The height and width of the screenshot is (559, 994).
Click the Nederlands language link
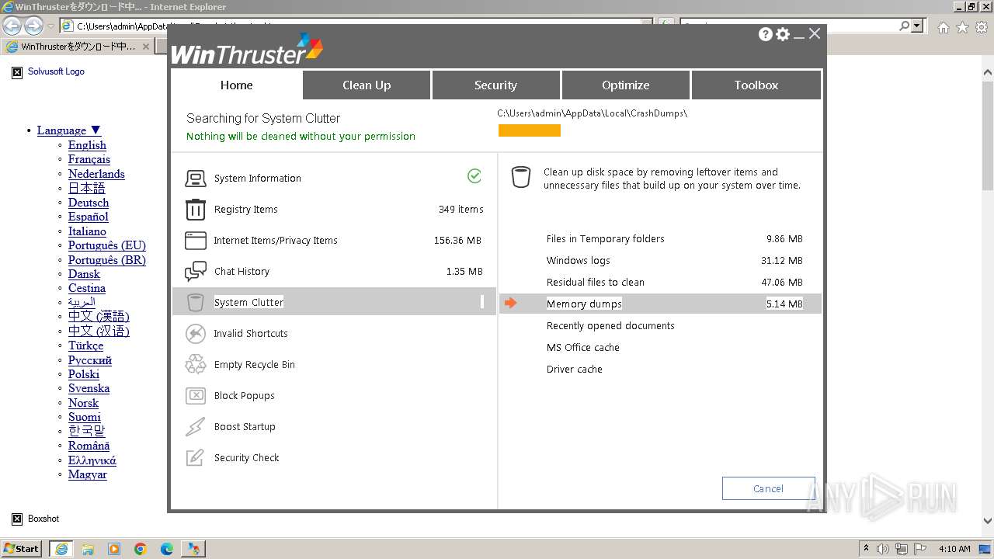(x=96, y=174)
